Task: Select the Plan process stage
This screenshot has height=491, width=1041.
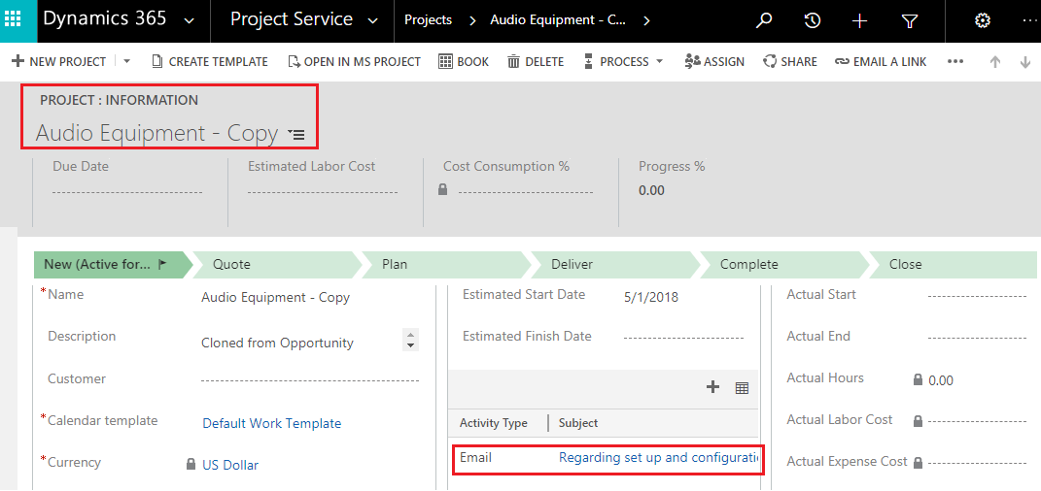Action: click(x=447, y=264)
